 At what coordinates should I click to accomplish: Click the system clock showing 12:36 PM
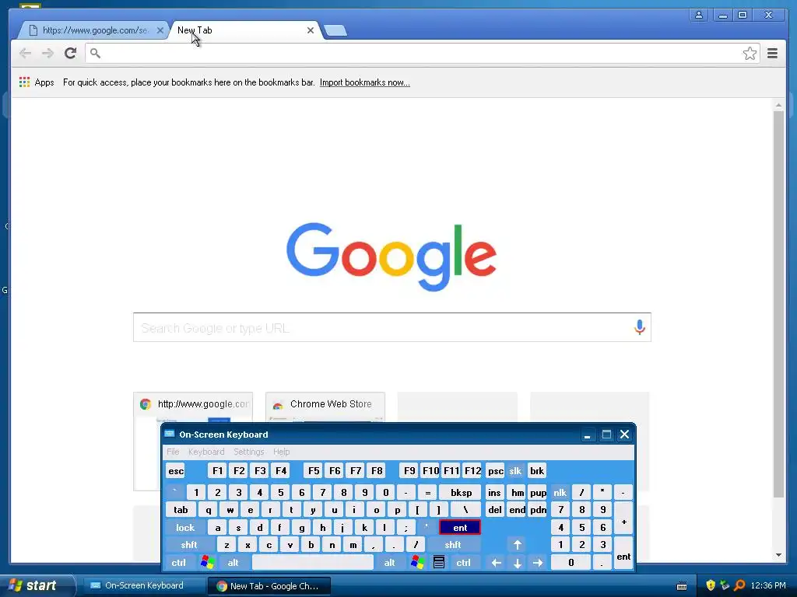[768, 585]
